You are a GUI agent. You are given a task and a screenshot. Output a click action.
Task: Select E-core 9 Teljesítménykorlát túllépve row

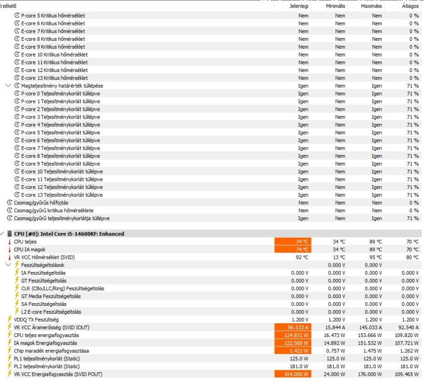tap(211, 163)
